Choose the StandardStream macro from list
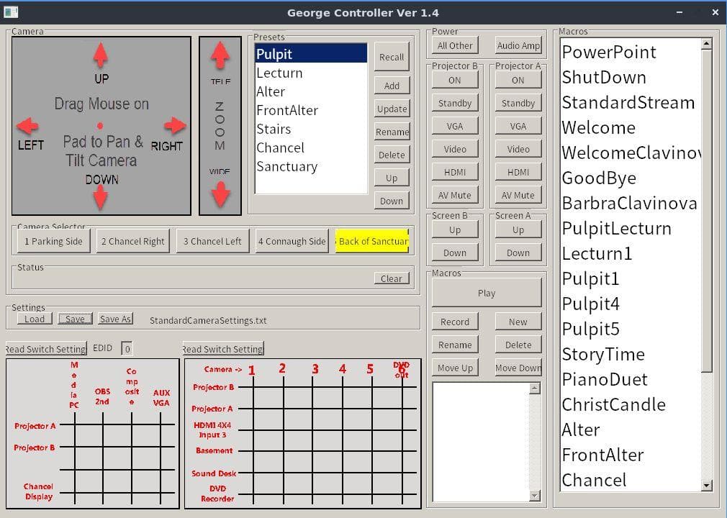 (x=628, y=102)
